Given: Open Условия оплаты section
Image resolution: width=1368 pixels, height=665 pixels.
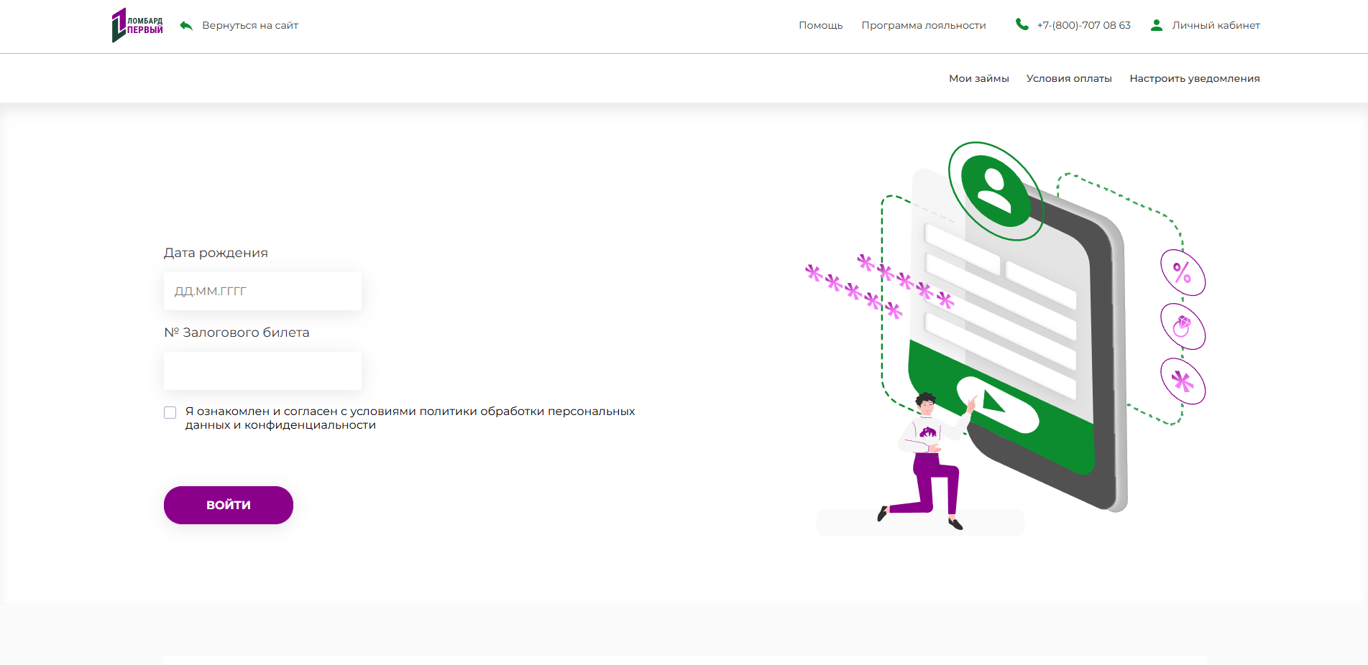Looking at the screenshot, I should click(x=1068, y=78).
